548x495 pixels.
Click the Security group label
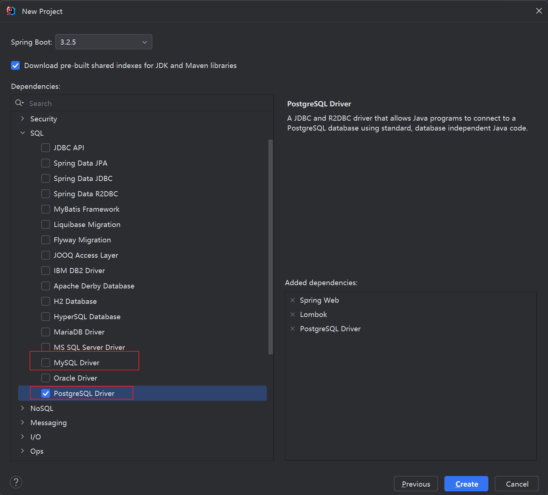(x=43, y=119)
